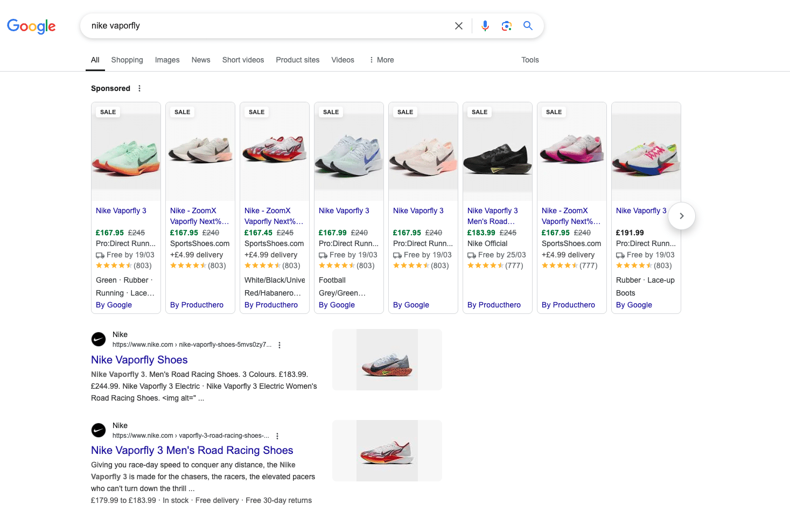Viewport: 790px width, 518px height.
Task: Open Nike Vaporfly 3 title priced £191.99
Action: tap(641, 211)
